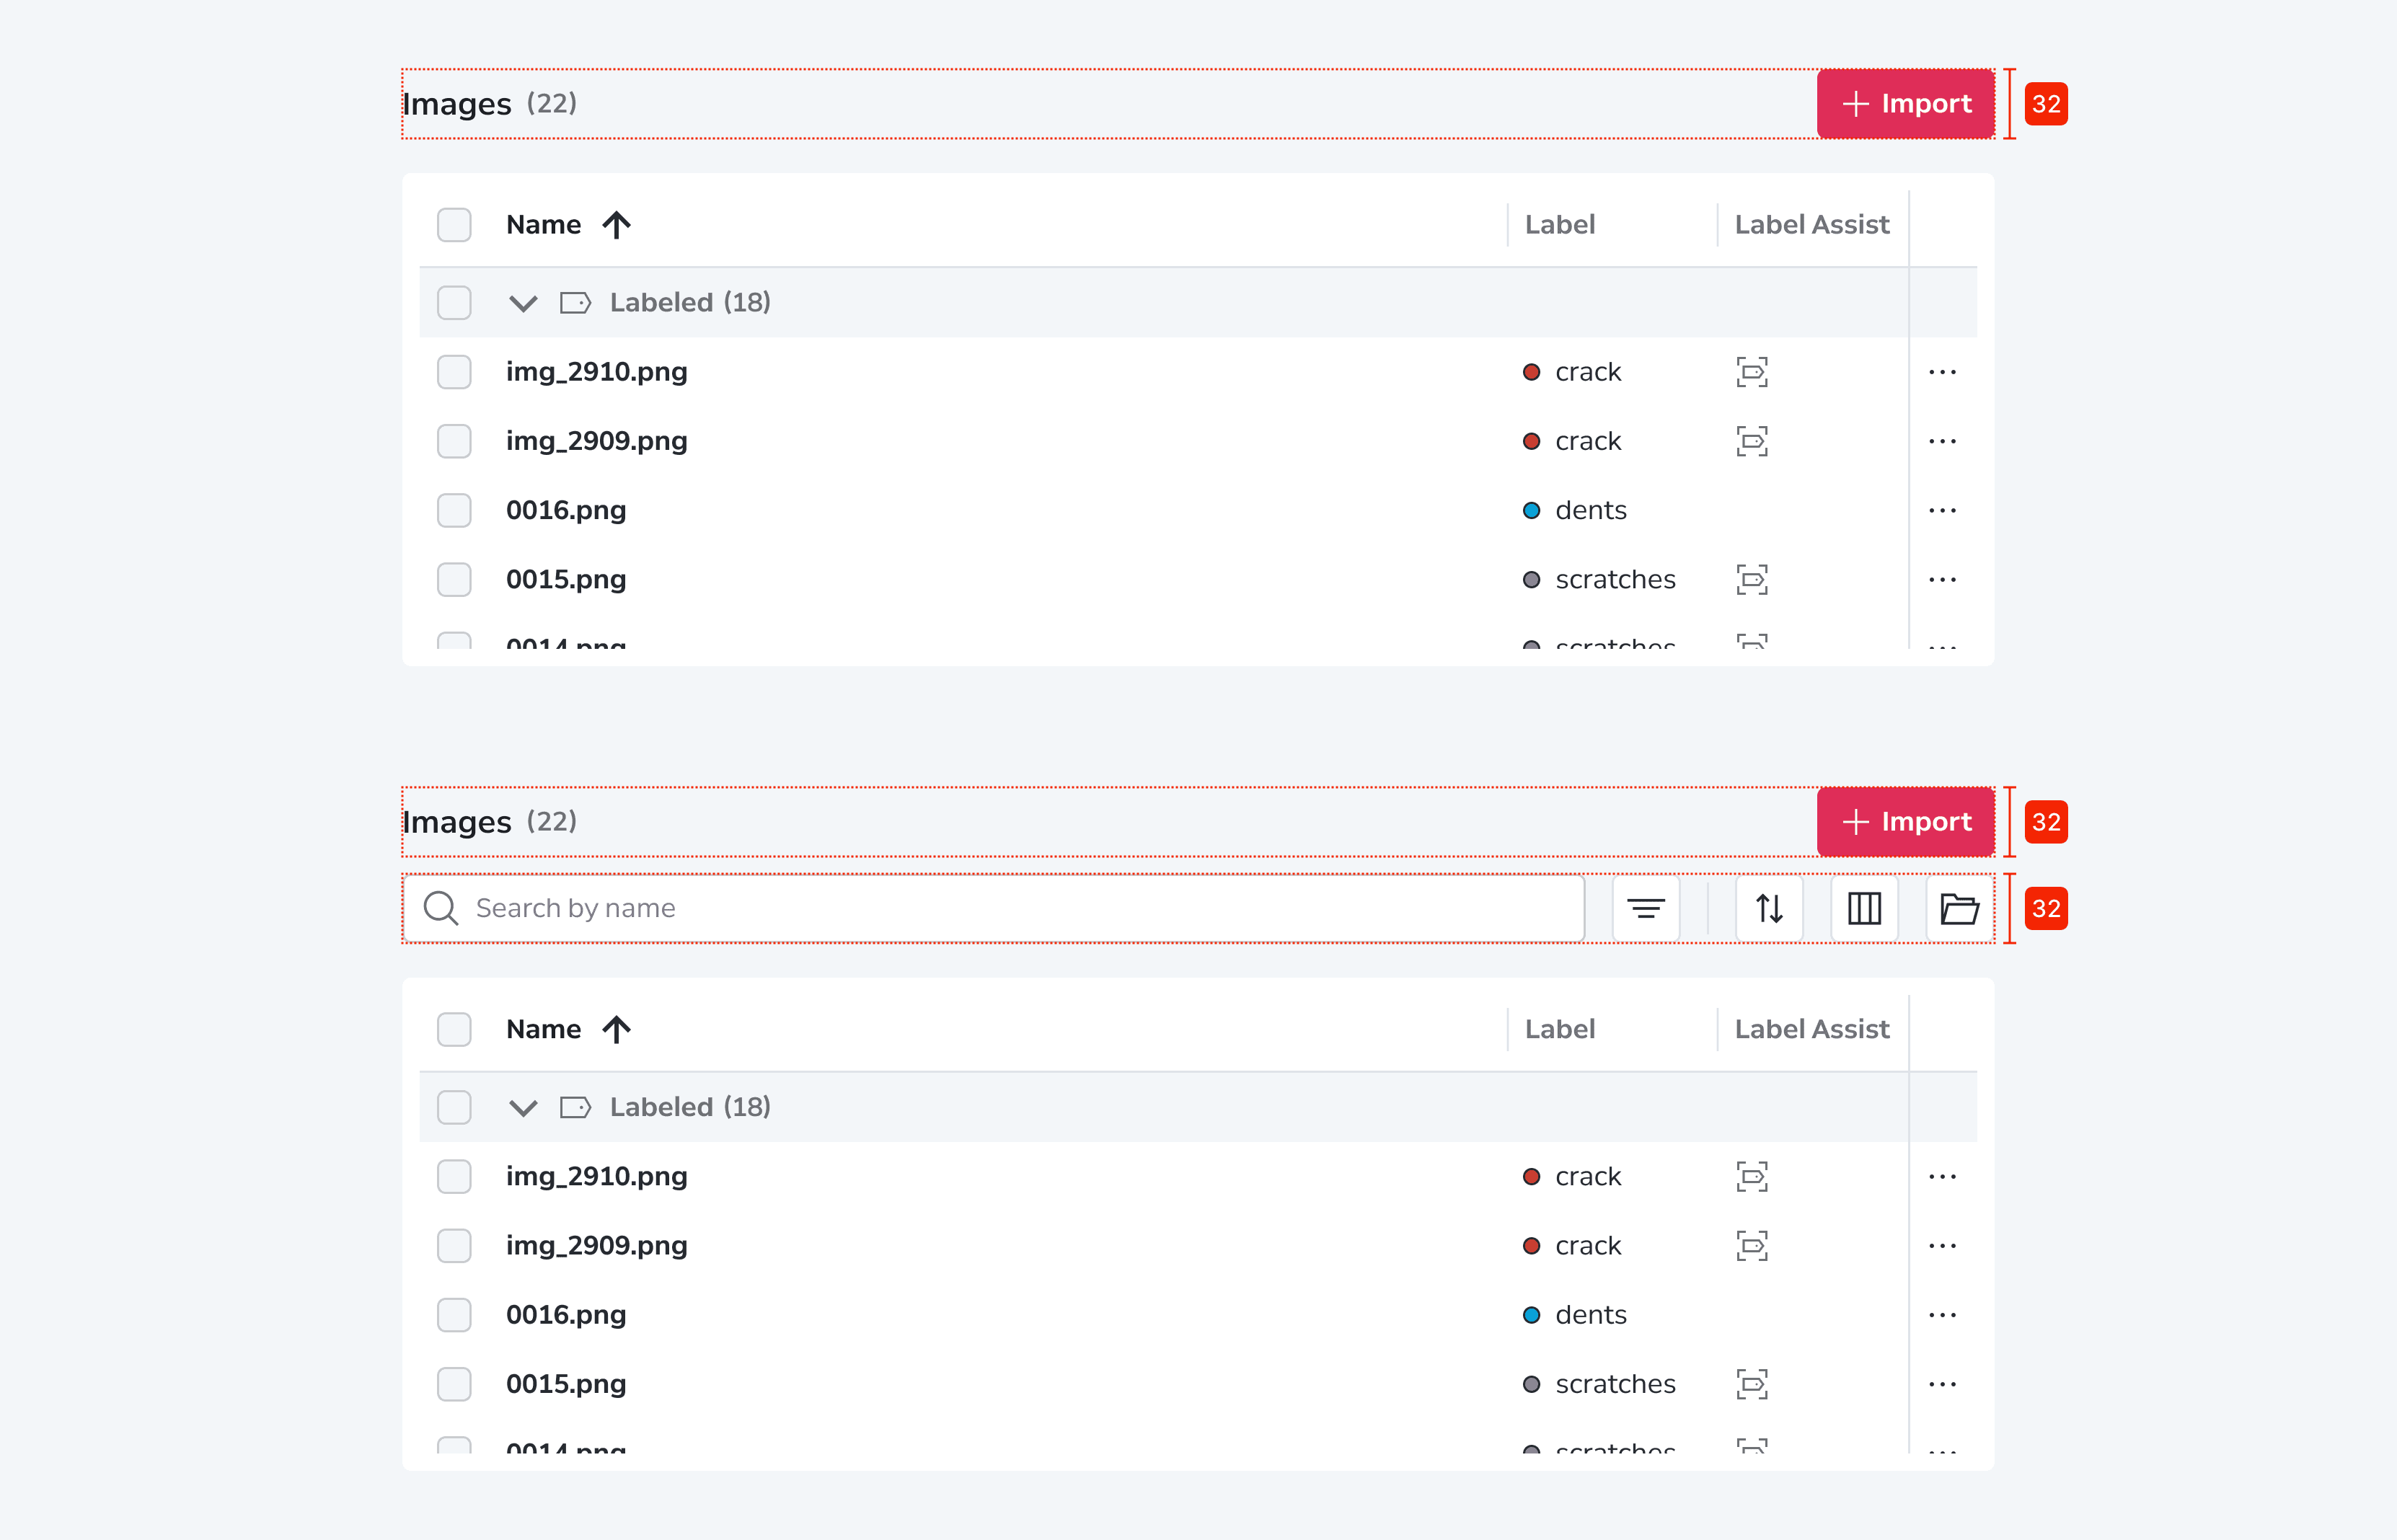Screen dimensions: 2397x1540
Task: Click Label Assist column header in bottom table
Action: point(1811,1029)
